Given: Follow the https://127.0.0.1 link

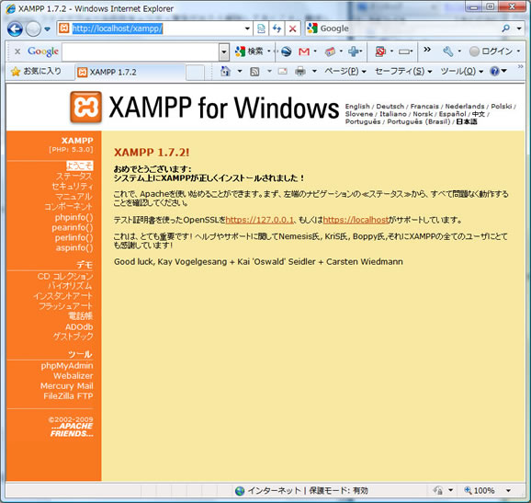Looking at the screenshot, I should [259, 220].
